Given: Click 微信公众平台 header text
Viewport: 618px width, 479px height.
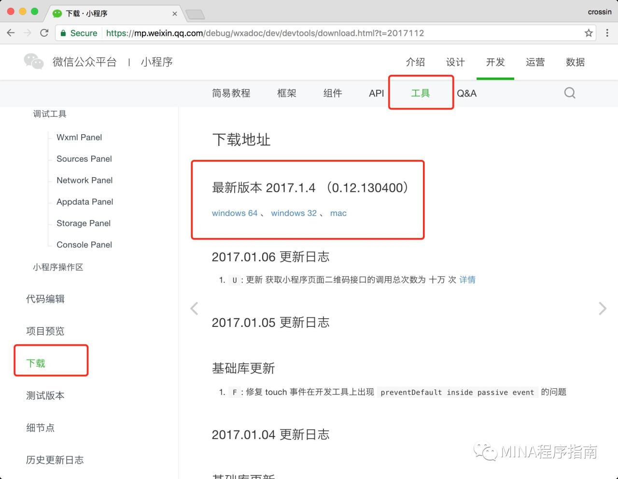Looking at the screenshot, I should [x=84, y=62].
